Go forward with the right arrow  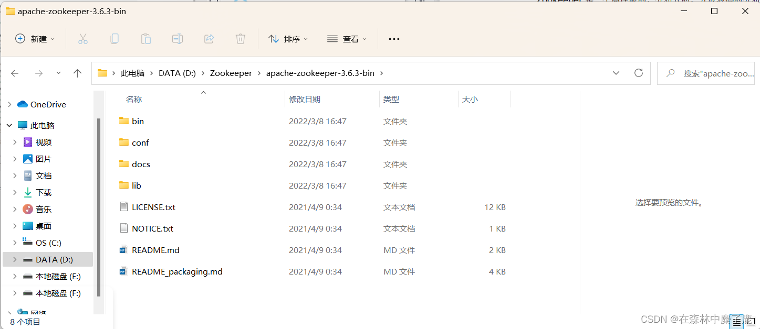pyautogui.click(x=39, y=73)
